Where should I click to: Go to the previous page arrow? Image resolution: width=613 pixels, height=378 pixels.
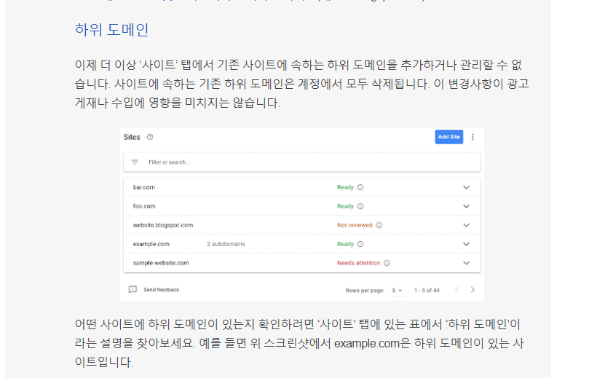point(456,290)
